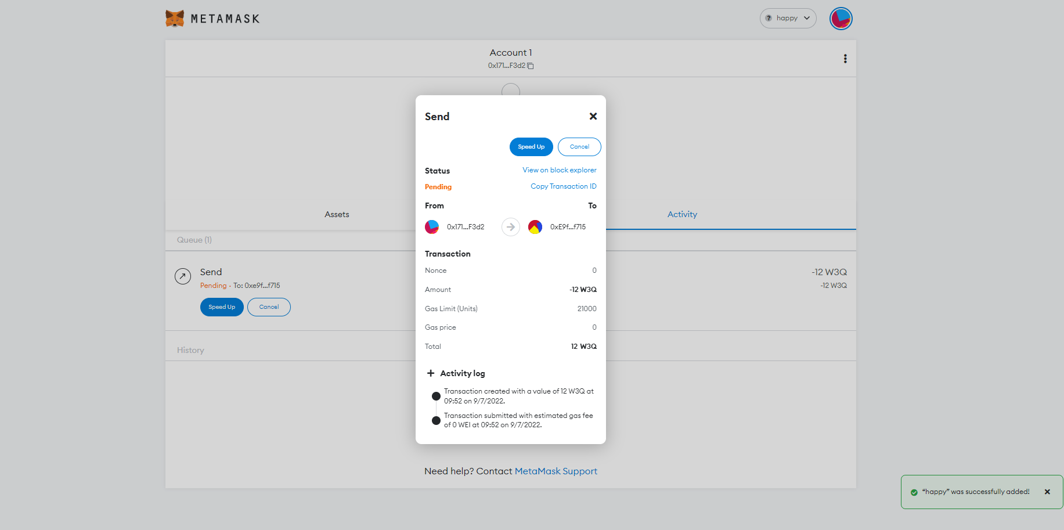Click the MetaMask fox logo
The width and height of the screenshot is (1064, 530).
(175, 19)
